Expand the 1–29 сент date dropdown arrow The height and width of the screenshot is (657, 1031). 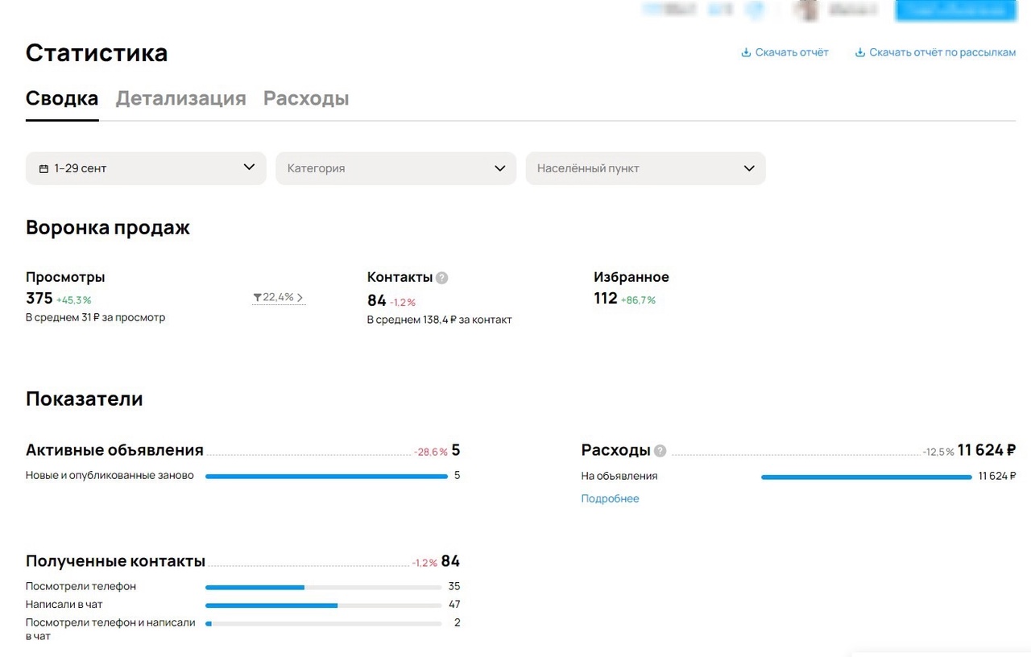[249, 168]
